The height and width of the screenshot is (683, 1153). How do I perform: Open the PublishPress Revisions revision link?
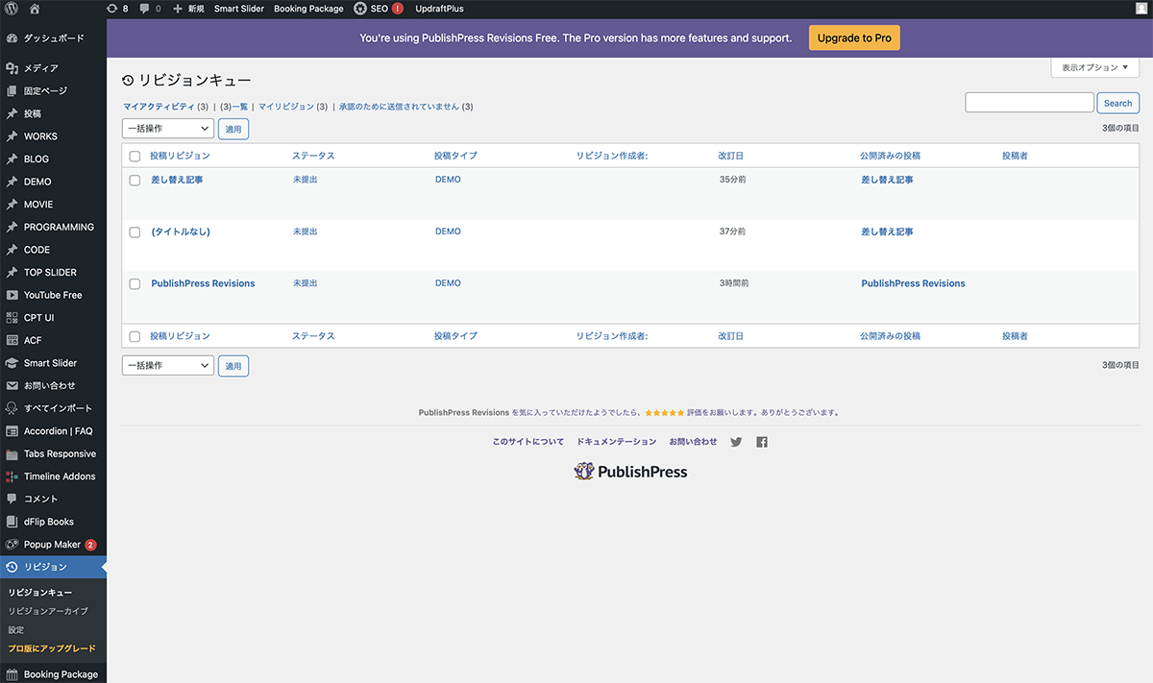tap(203, 283)
